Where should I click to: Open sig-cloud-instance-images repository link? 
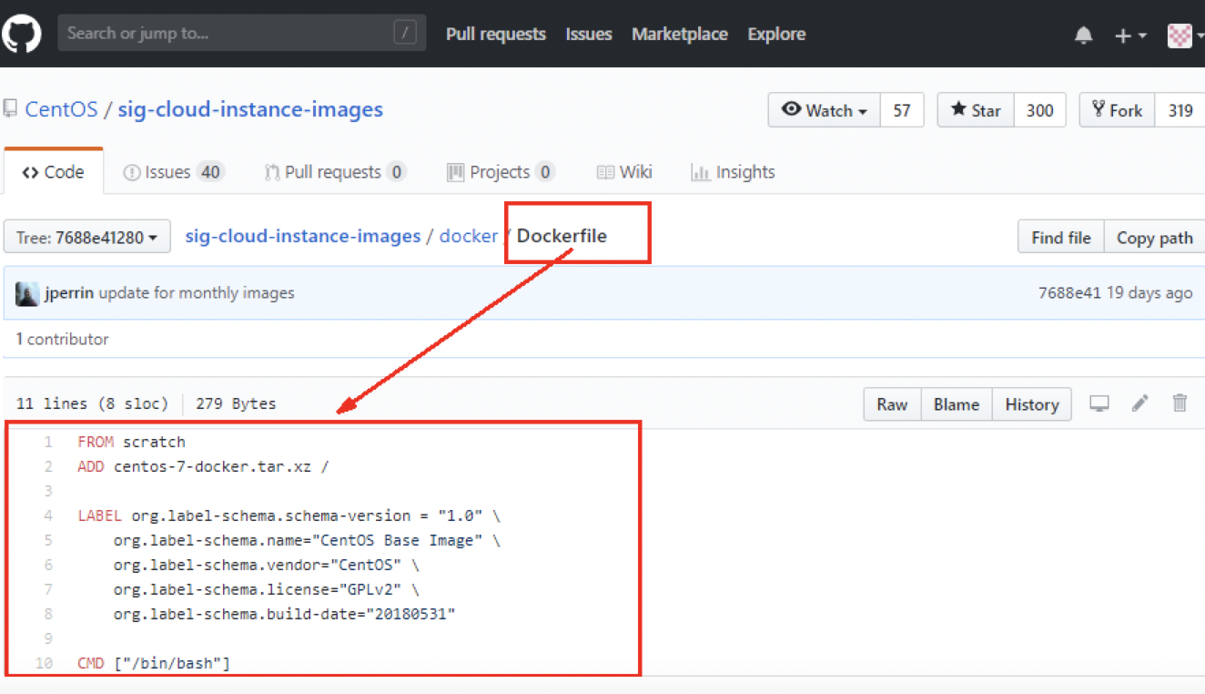tap(250, 109)
